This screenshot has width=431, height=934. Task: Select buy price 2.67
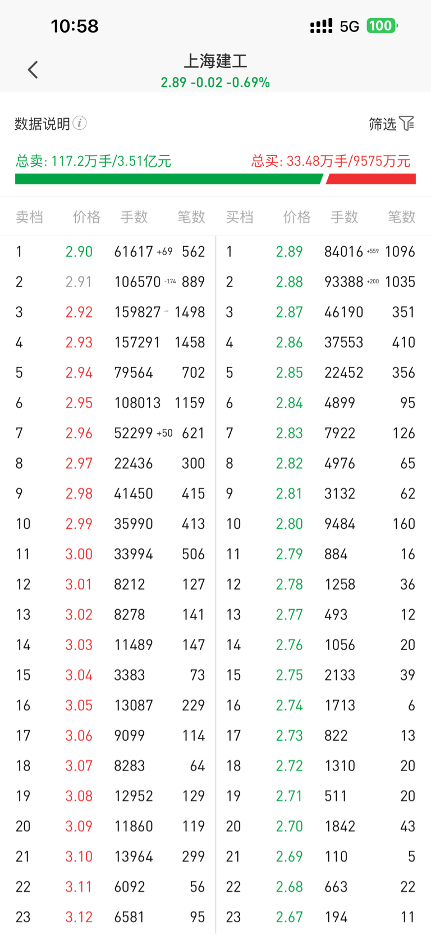click(x=290, y=917)
